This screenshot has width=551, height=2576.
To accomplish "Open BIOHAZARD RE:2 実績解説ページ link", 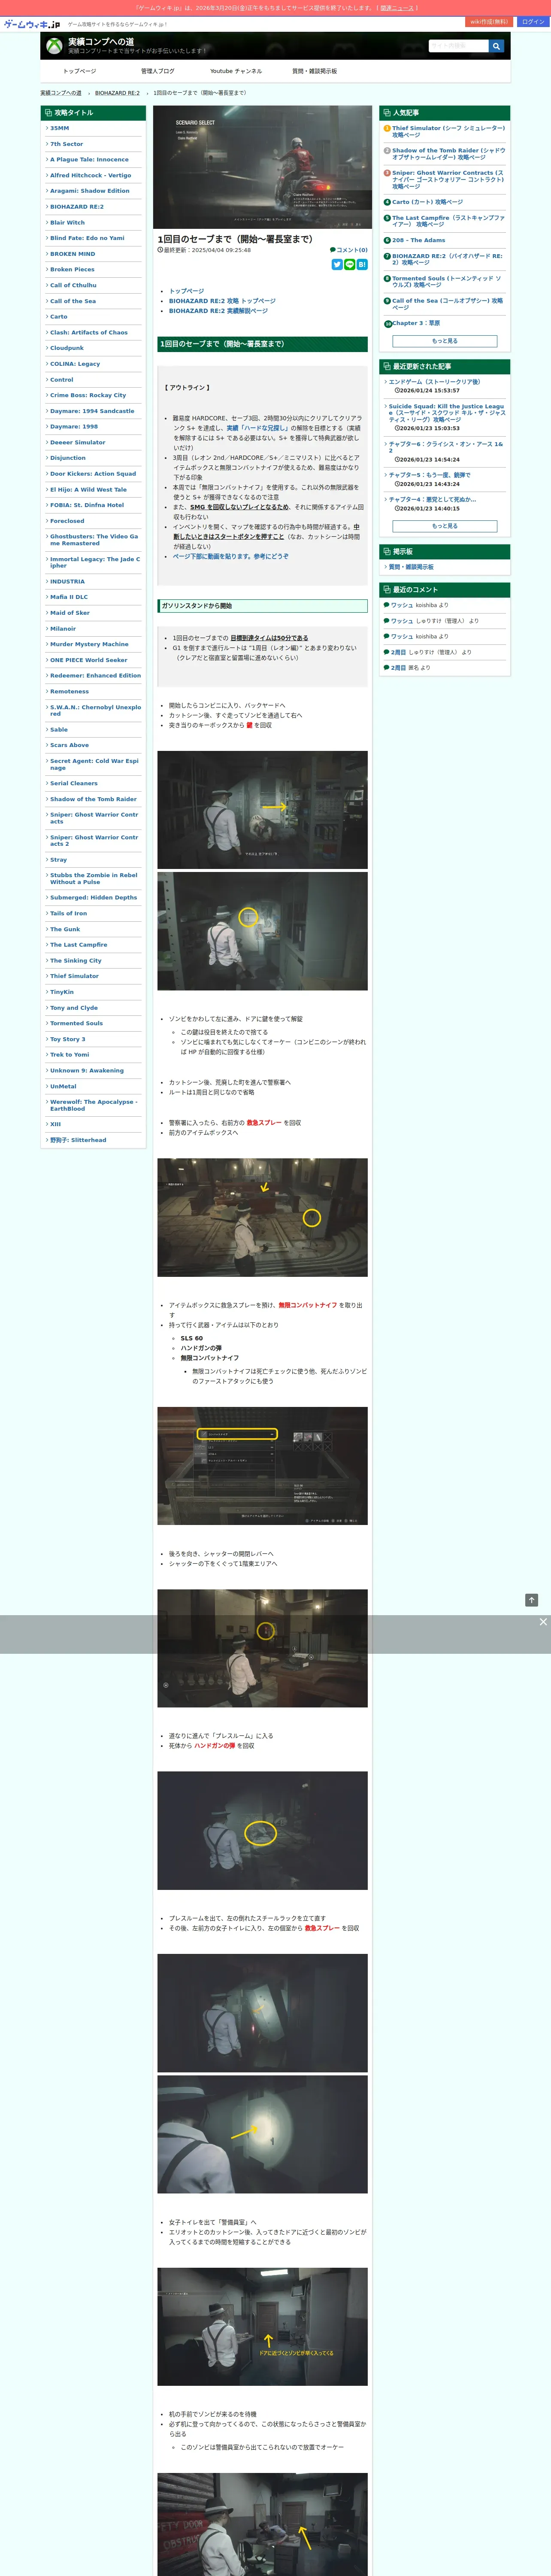I will coord(218,311).
